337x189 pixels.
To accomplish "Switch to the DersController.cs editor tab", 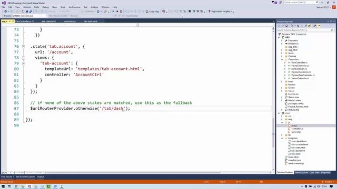I will coord(23,21).
